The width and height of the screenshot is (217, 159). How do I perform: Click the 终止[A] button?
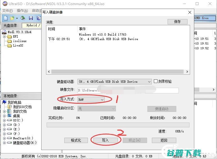[135, 140]
